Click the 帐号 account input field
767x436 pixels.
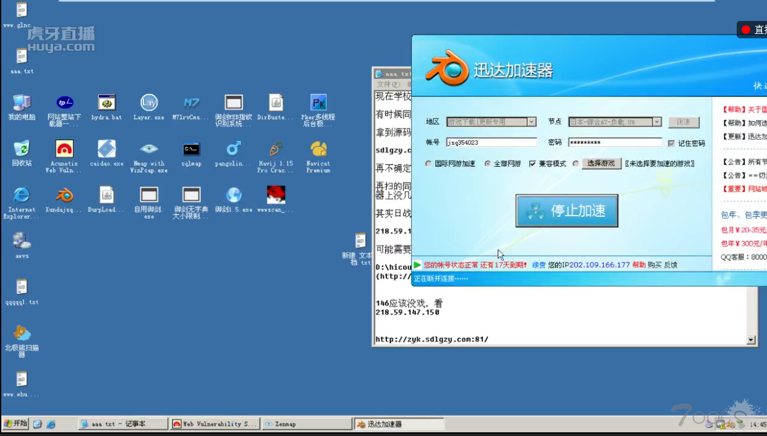[491, 143]
